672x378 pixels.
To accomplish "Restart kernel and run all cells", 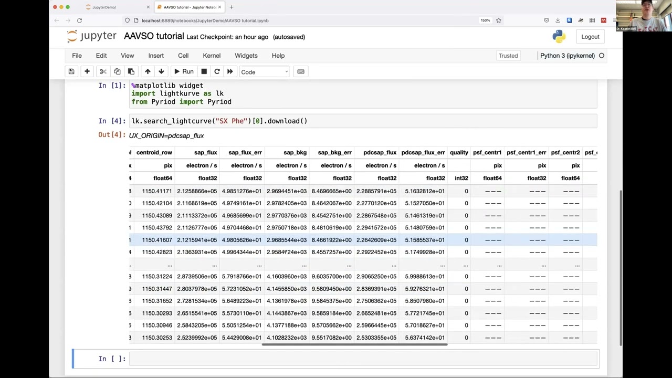I will (230, 71).
